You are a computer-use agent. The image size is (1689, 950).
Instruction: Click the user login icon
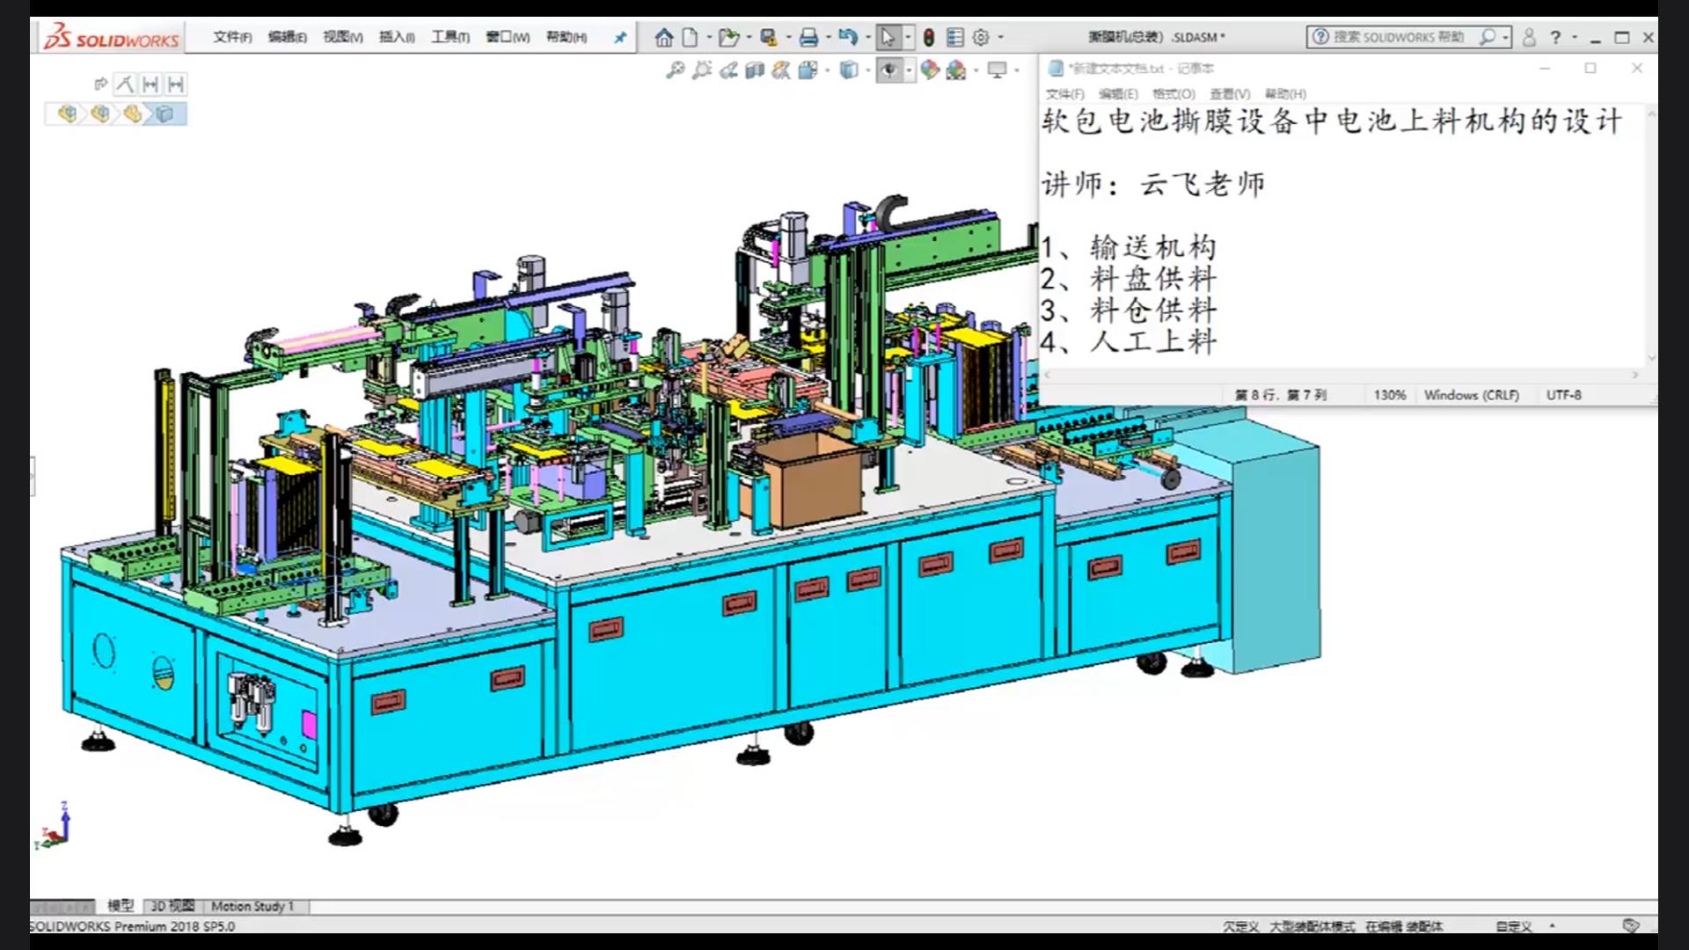tap(1529, 37)
